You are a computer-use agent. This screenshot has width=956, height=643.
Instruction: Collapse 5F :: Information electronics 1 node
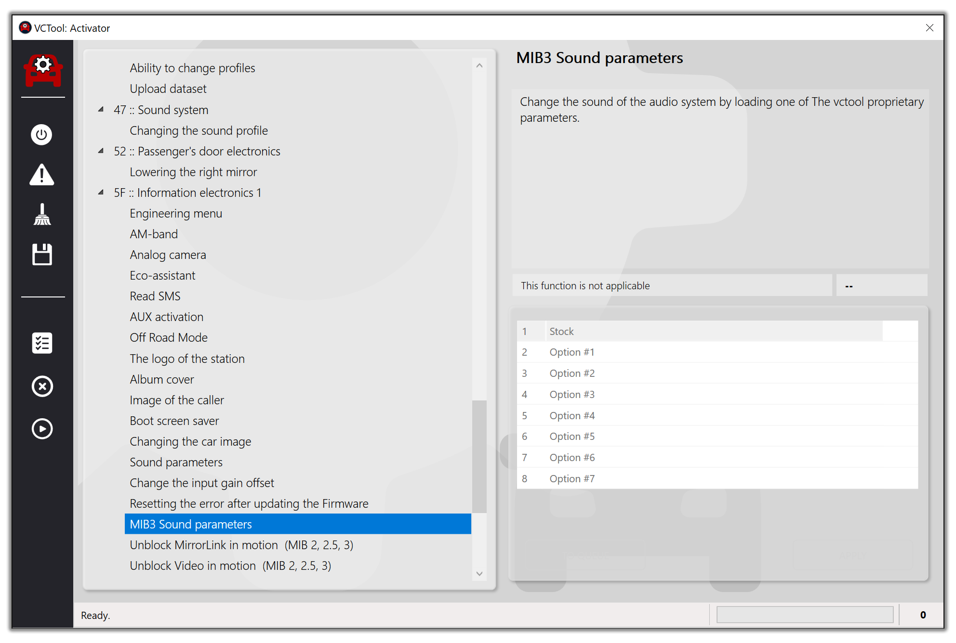point(101,193)
